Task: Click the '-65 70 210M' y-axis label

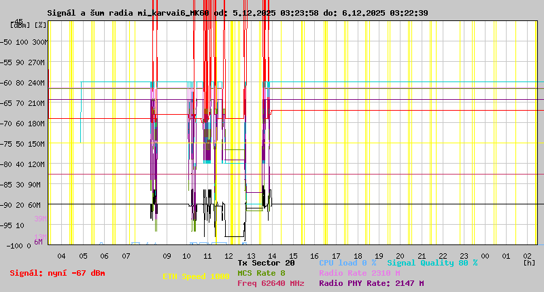Action: pos(22,103)
